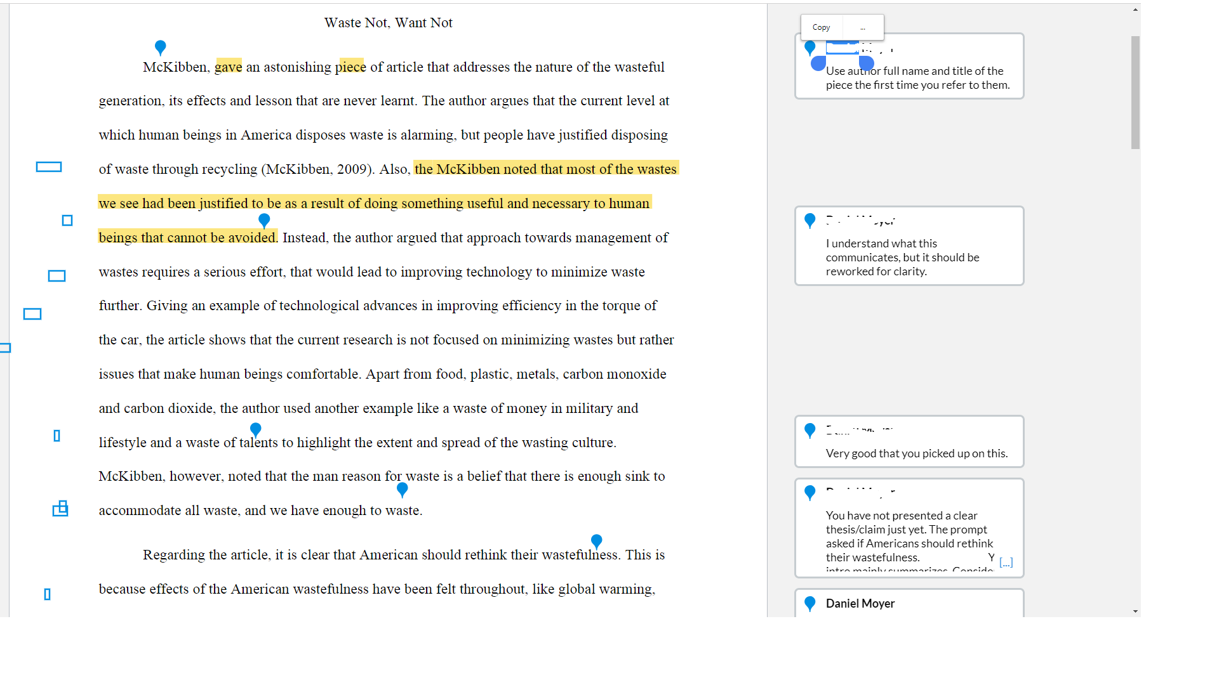Click pin icon on 'clear thesis/claim' comment
Screen dimensions: 1219x685
coord(809,493)
